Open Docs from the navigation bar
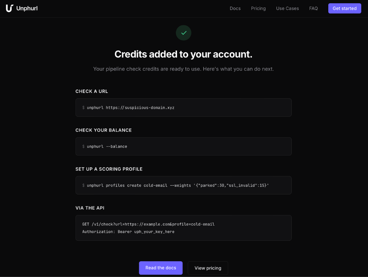Screen dimensions: 368x277 (235, 8)
